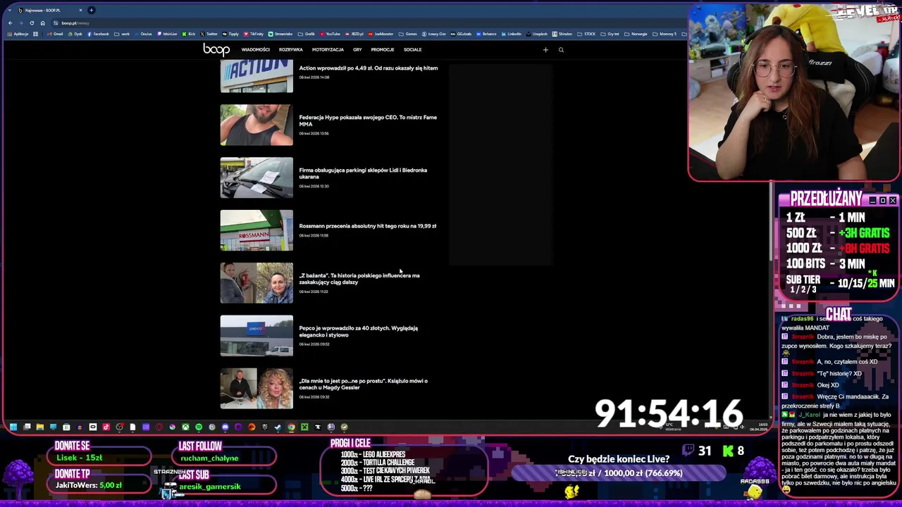The height and width of the screenshot is (507, 902).
Task: Open the Apps grid icon in bookmarks bar
Action: pyautogui.click(x=35, y=34)
